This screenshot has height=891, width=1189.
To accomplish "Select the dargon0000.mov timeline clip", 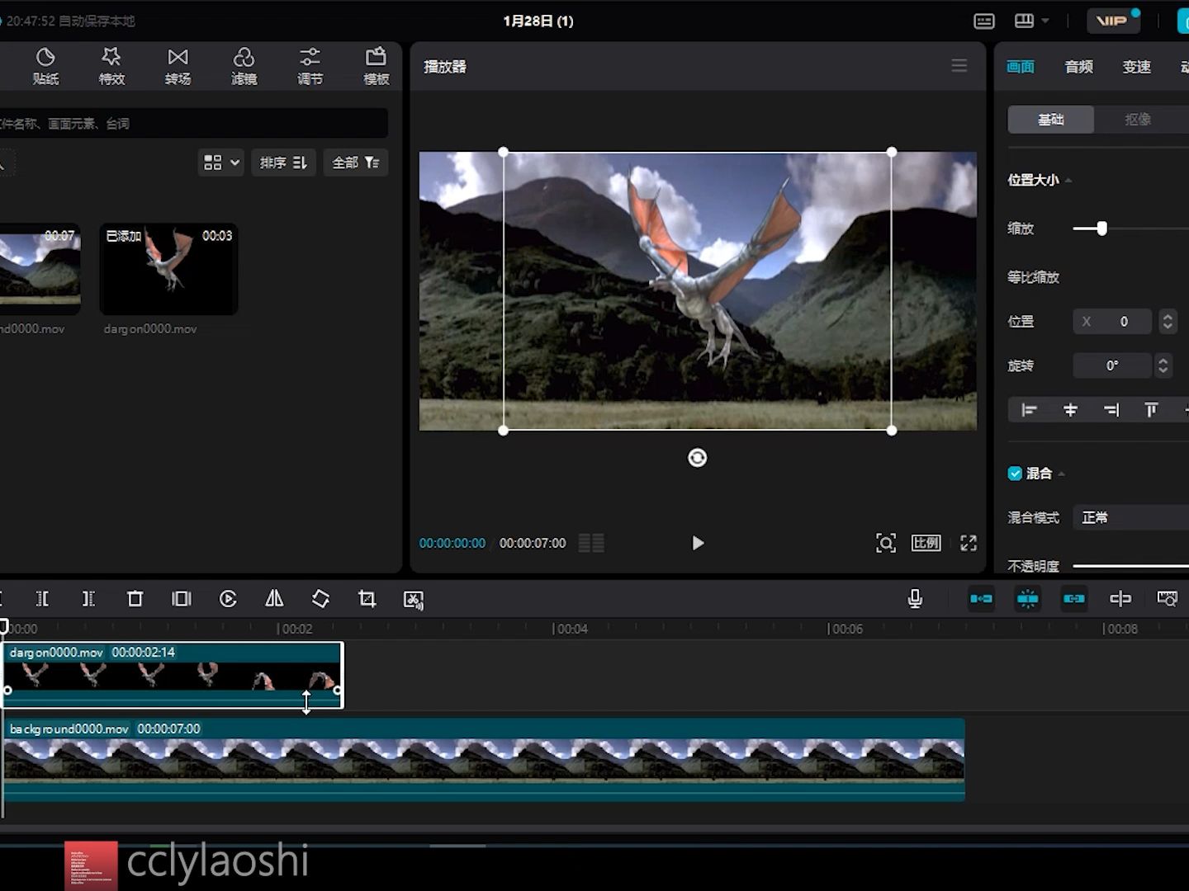I will (173, 675).
